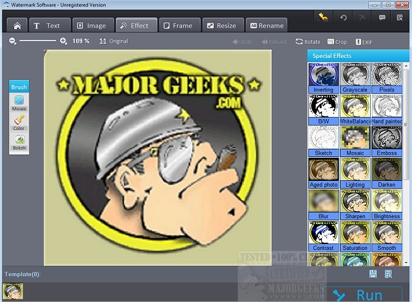Click the Template(0) label

(23, 274)
